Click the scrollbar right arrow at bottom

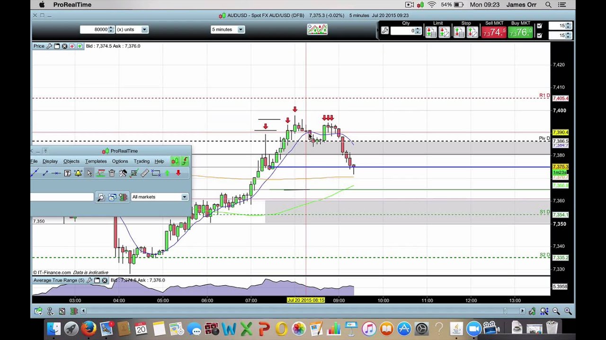[522, 311]
